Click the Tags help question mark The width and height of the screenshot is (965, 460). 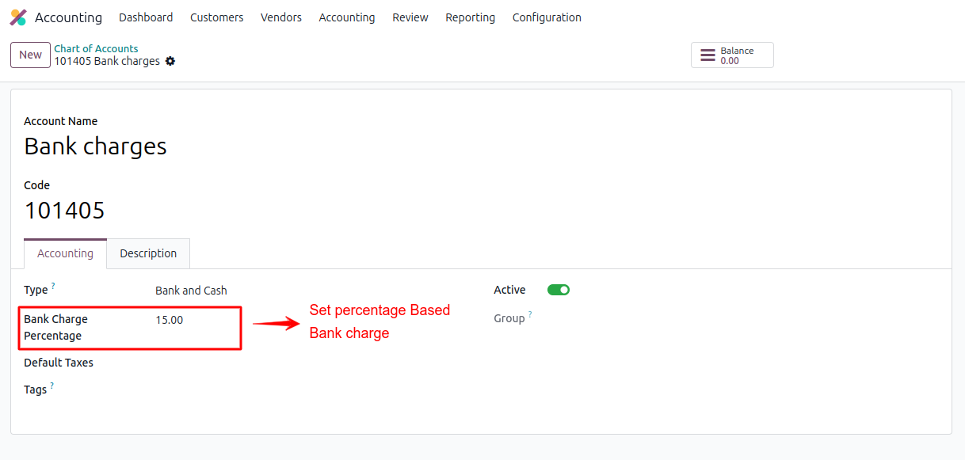[x=51, y=386]
